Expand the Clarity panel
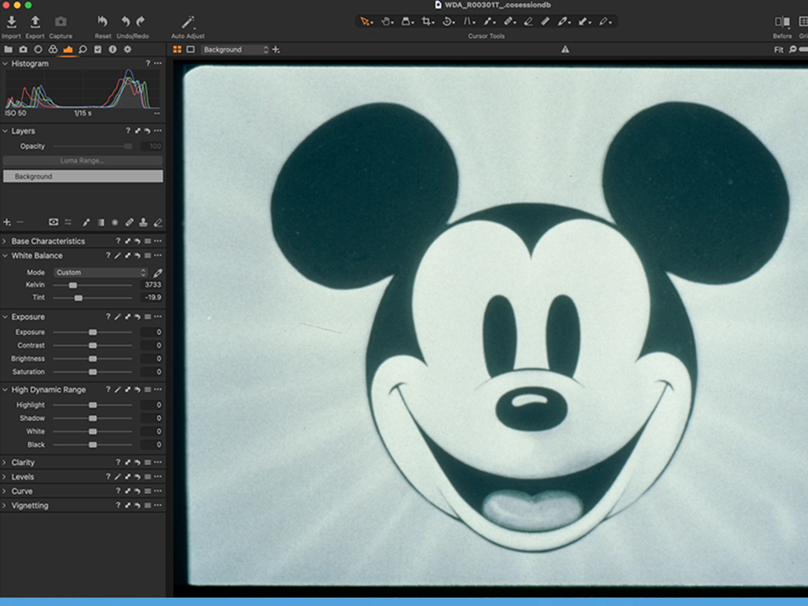This screenshot has height=606, width=808. coord(5,463)
